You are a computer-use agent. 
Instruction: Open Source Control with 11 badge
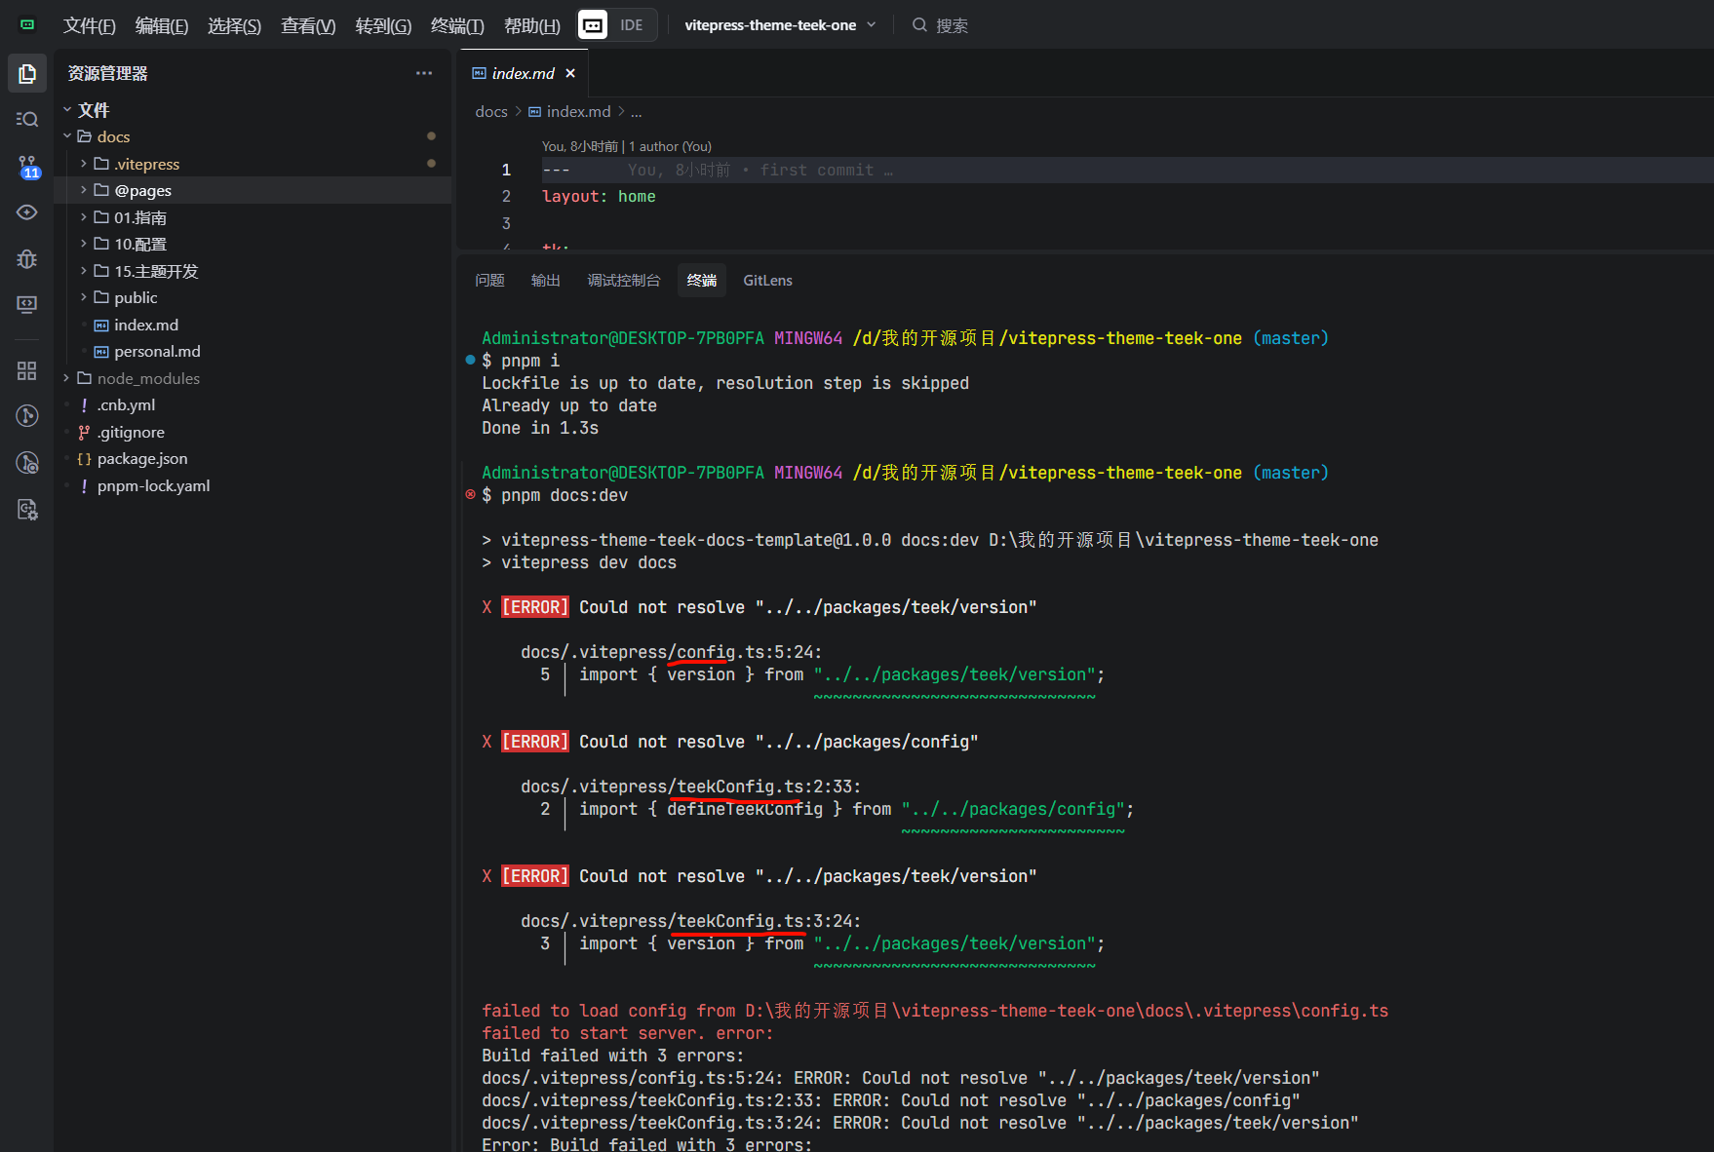click(x=27, y=167)
